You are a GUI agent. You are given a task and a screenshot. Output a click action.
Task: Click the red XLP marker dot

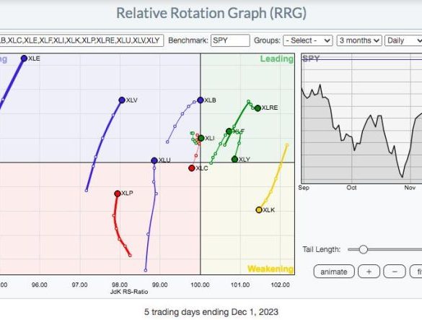(x=118, y=194)
